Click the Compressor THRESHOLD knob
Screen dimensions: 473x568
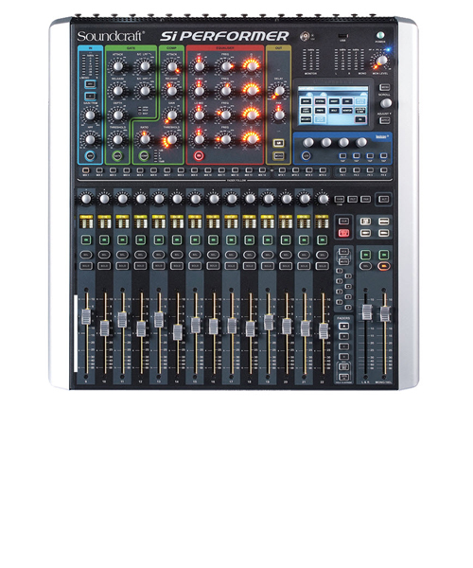coord(171,139)
